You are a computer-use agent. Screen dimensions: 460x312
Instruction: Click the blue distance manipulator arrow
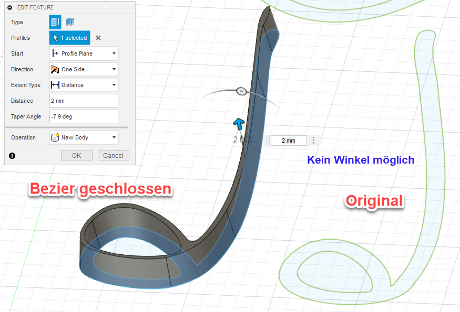239,124
